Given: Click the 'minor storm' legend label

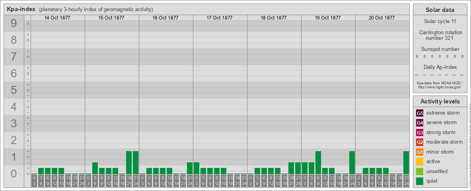Looking at the screenshot, I should click(x=440, y=152).
